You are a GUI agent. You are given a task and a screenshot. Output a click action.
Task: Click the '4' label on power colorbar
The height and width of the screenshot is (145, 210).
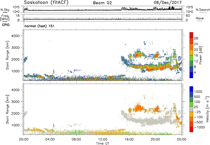tap(195, 72)
